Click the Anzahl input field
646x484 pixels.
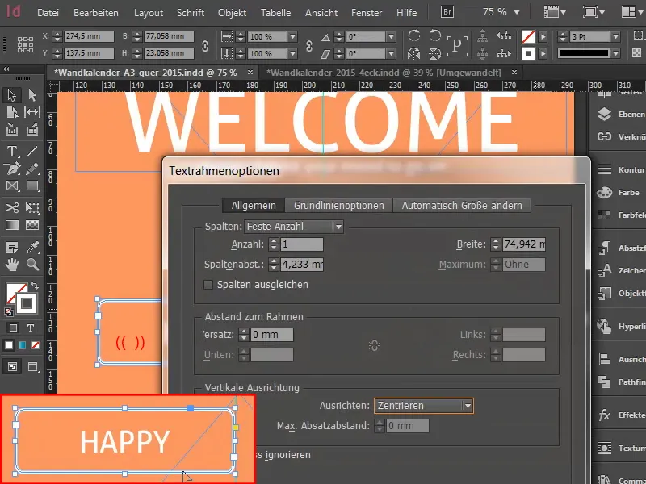click(x=301, y=244)
